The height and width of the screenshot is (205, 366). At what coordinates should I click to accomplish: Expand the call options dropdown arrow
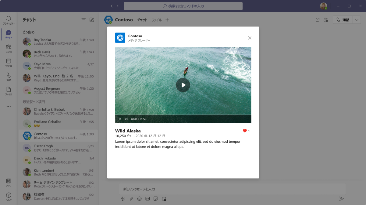357,20
